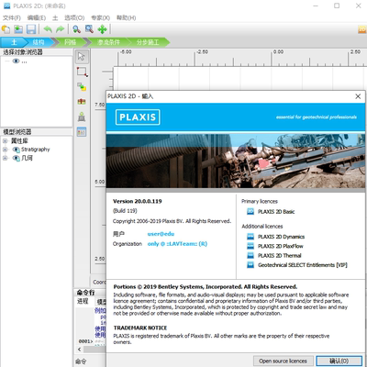Switch to the 渗流条件 mode tab
367x367 pixels.
coord(108,42)
